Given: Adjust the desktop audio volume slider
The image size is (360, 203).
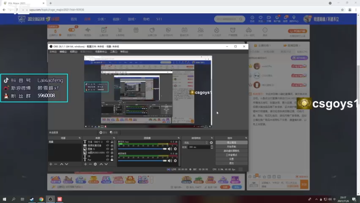Looking at the screenshot, I should click(x=142, y=161).
